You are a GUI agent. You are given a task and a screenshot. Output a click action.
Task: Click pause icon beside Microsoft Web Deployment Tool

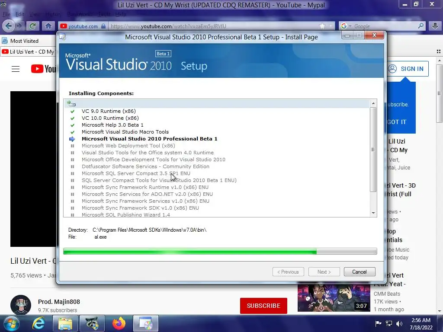72,146
